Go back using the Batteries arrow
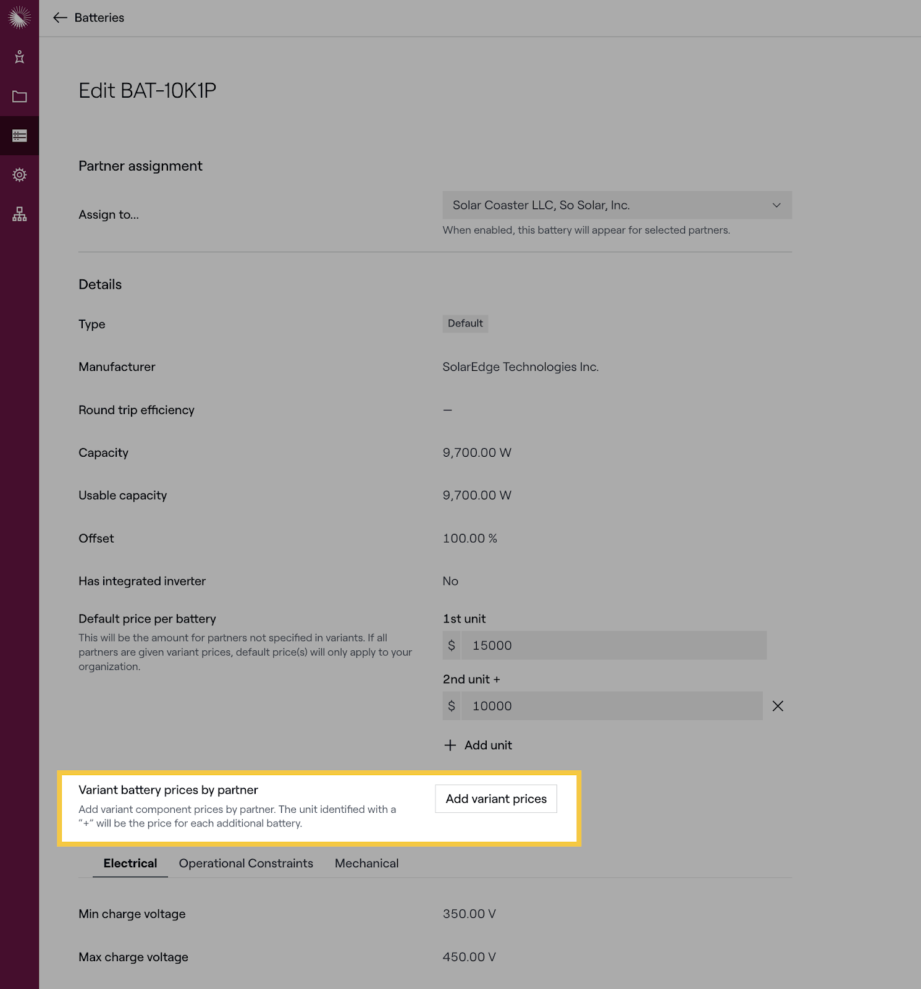 pos(60,17)
